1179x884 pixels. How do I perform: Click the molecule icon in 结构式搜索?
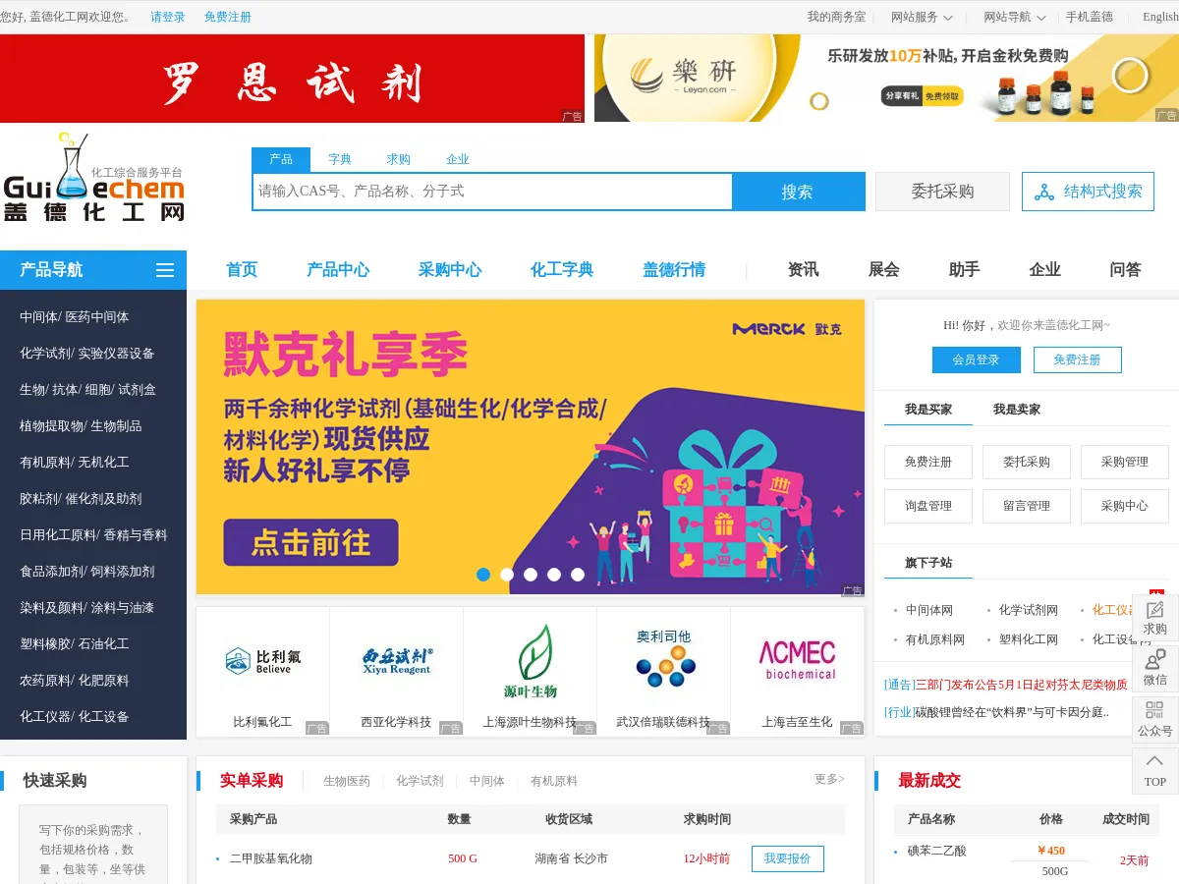[1043, 192]
